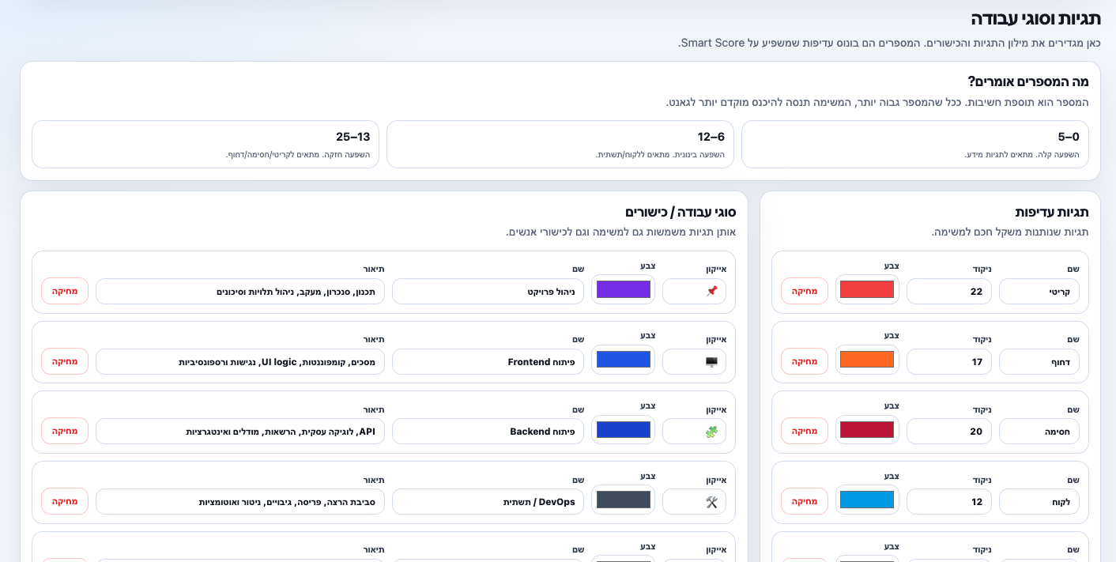
Task: Open the purple color swatch for ניהול פרויקט
Action: (624, 289)
